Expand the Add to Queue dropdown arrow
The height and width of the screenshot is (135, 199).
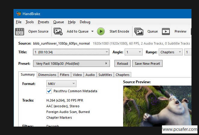[92, 31]
